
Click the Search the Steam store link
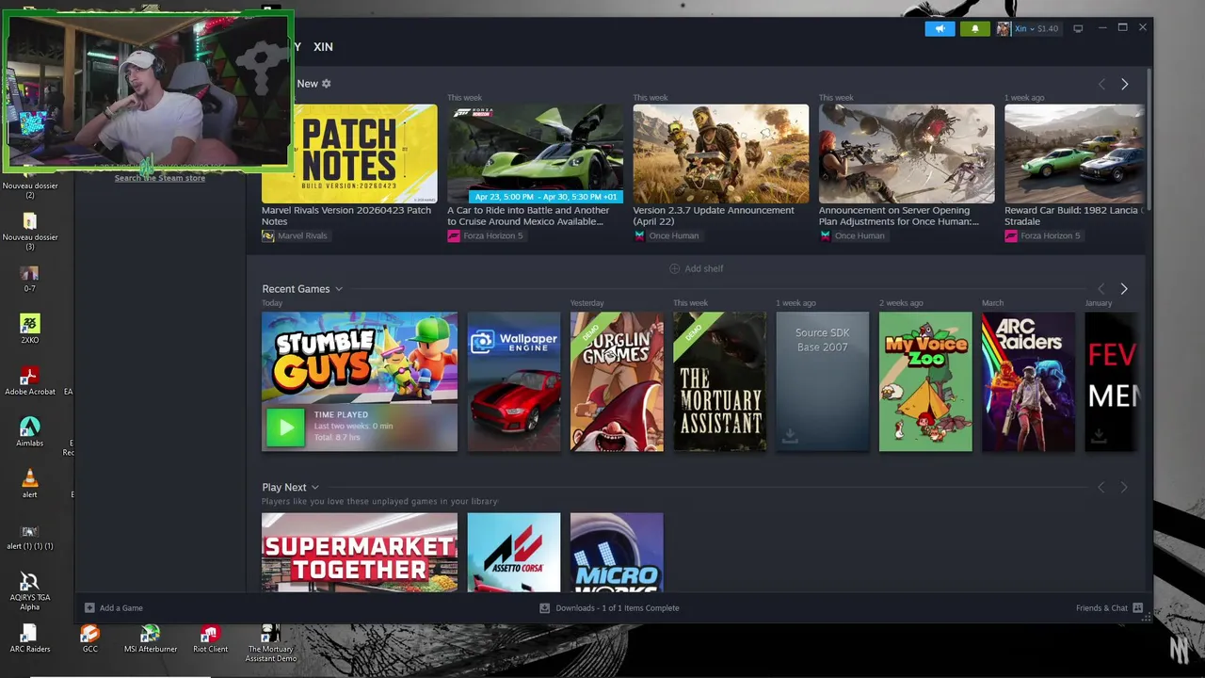point(159,178)
